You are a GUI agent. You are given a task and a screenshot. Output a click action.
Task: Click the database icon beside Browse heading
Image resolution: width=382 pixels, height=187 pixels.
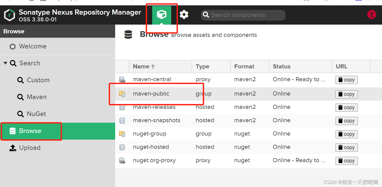click(x=128, y=35)
